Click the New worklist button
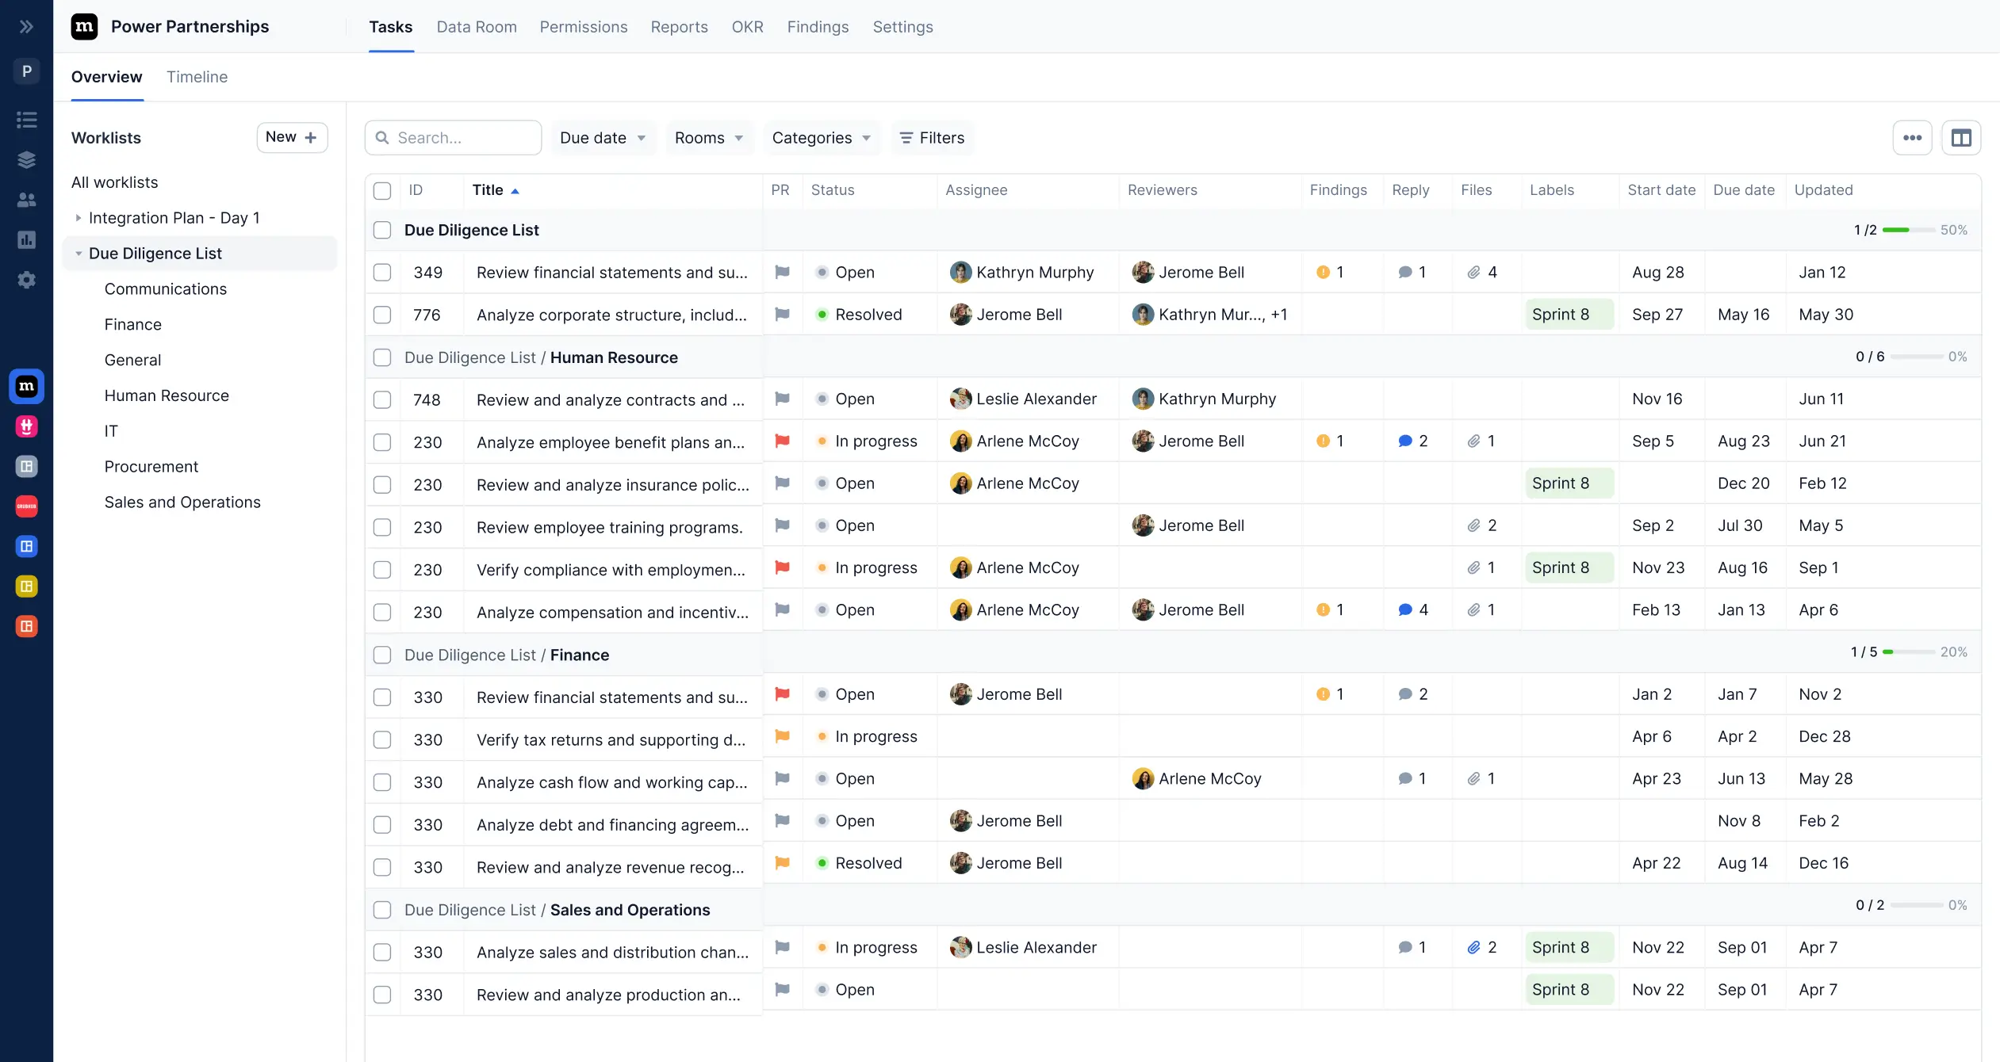The height and width of the screenshot is (1062, 2000). coord(292,136)
